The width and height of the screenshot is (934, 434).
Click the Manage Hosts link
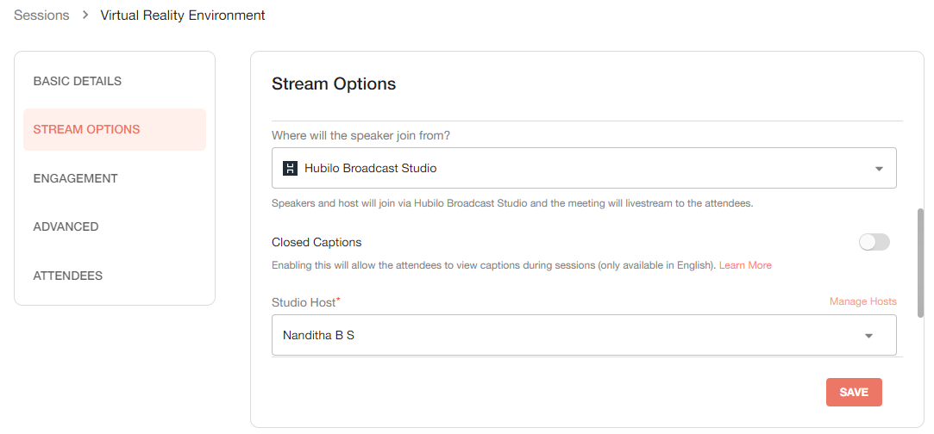tap(862, 301)
